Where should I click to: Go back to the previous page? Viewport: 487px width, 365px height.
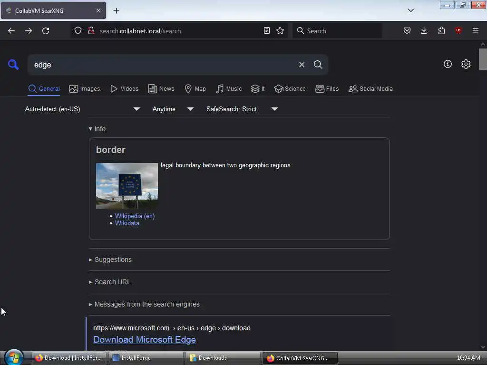click(x=11, y=31)
